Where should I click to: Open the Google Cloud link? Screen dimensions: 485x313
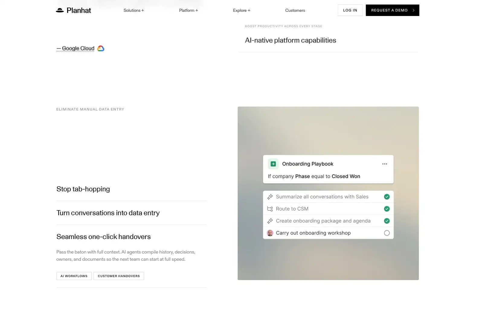point(75,48)
